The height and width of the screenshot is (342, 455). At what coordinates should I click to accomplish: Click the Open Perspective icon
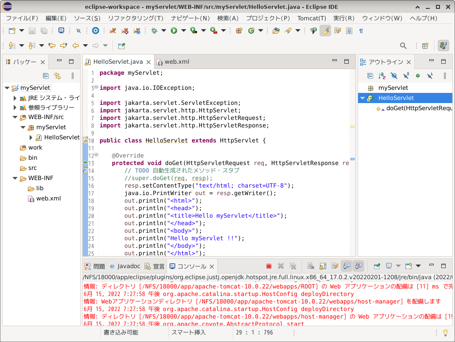[425, 46]
